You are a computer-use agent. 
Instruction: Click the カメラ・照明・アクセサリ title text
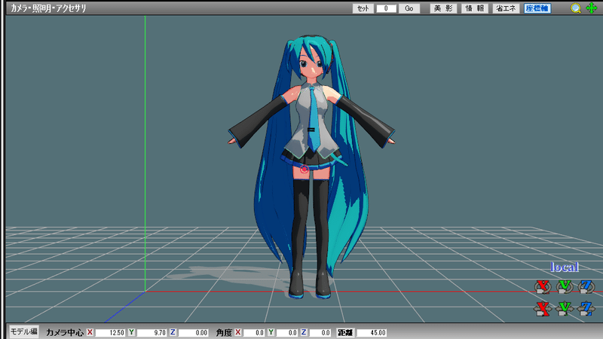pyautogui.click(x=48, y=8)
